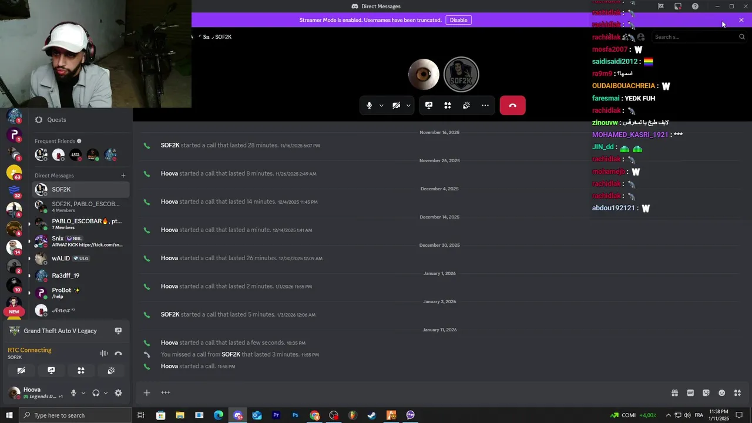Disable Streamer Mode from the purple banner
752x423 pixels.
coord(458,20)
